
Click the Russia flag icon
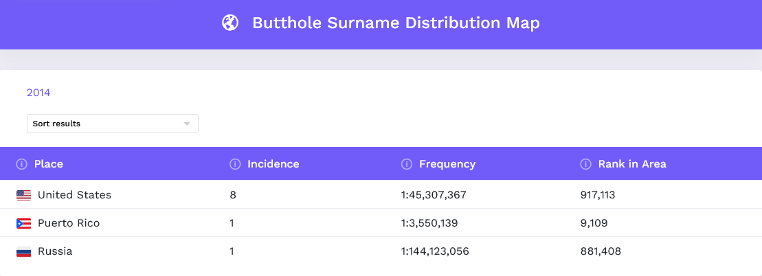[x=23, y=252]
